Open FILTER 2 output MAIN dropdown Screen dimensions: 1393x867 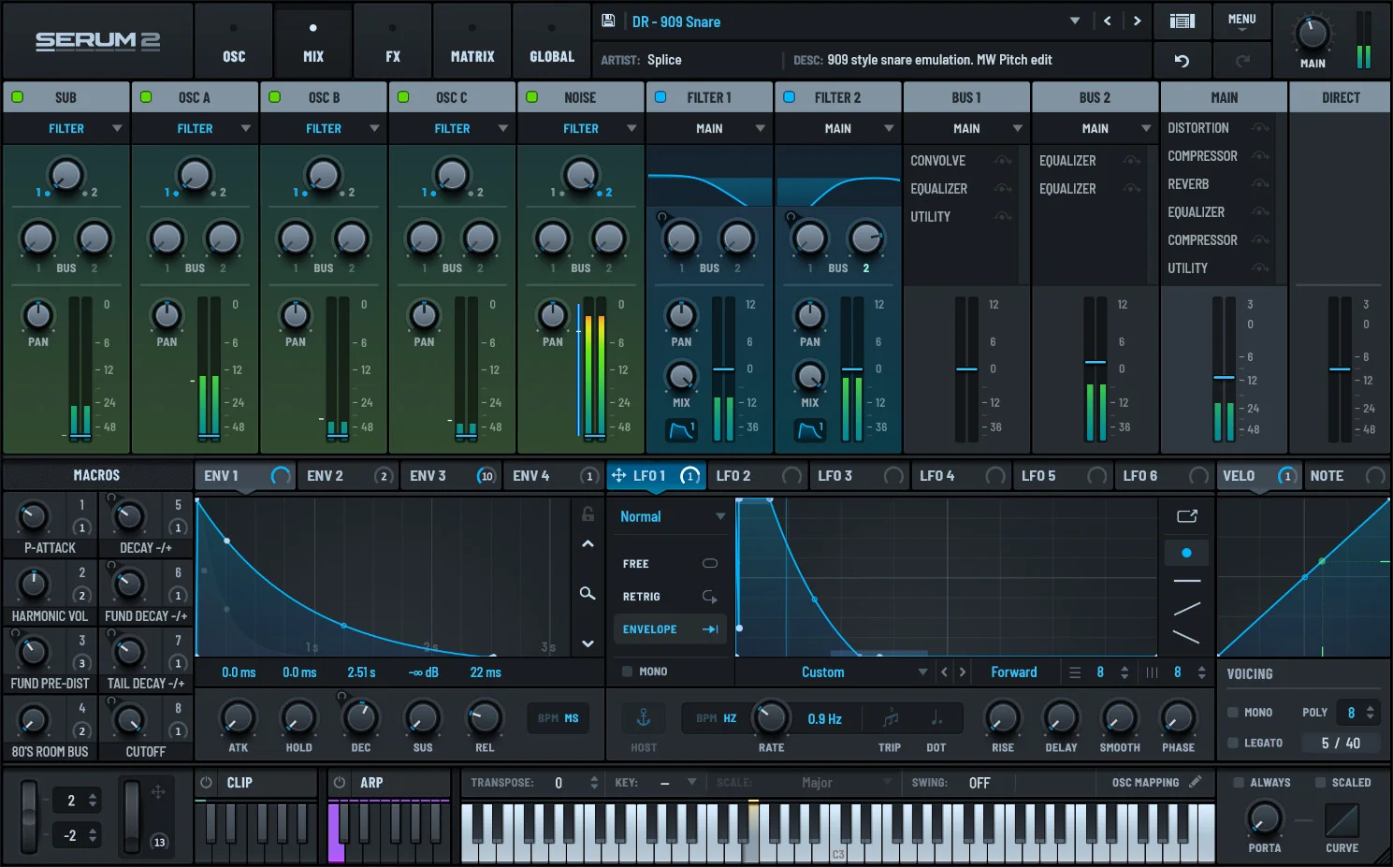pos(838,128)
